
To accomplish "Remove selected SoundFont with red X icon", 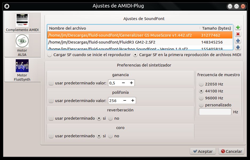I will point(238,34).
